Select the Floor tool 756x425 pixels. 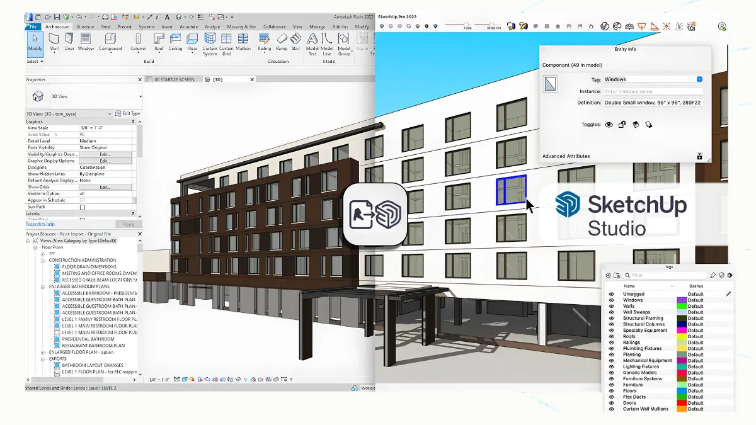[192, 42]
